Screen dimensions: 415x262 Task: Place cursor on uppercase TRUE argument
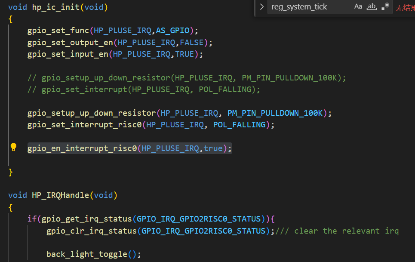click(x=184, y=54)
